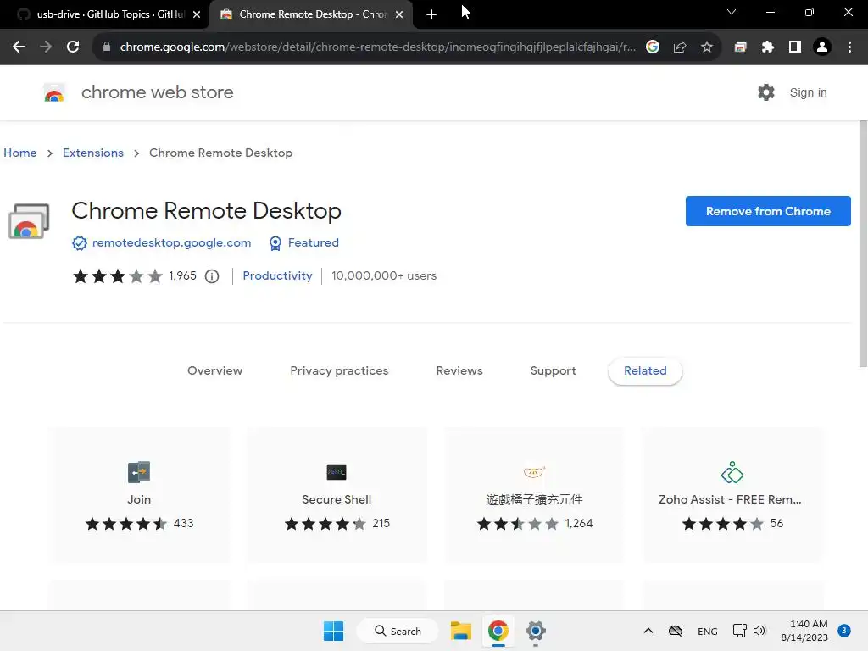Click the share page icon

pyautogui.click(x=680, y=47)
